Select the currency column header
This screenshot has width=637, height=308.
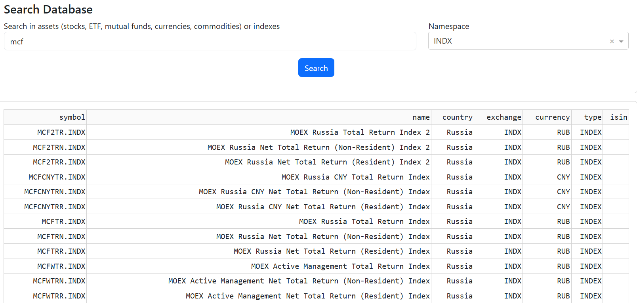552,117
